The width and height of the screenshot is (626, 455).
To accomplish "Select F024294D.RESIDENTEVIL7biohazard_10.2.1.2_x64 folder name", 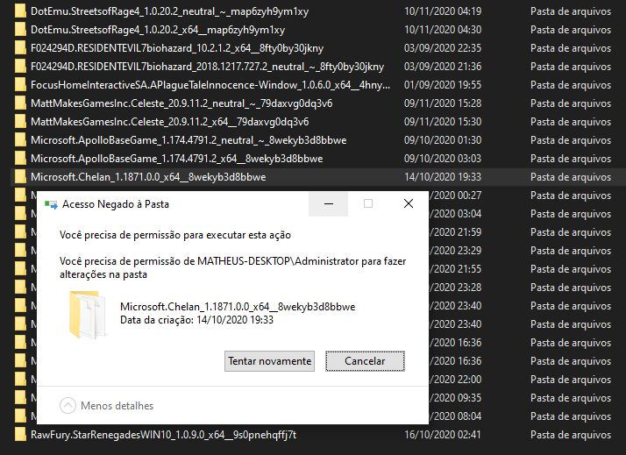I will [x=177, y=48].
